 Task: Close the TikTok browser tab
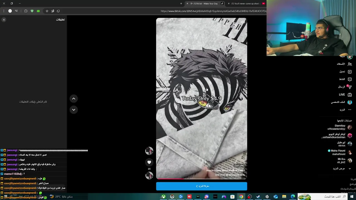[187, 4]
